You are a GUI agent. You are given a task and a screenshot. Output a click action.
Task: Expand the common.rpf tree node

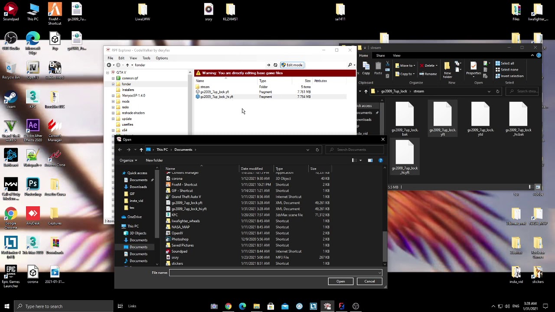tap(113, 78)
